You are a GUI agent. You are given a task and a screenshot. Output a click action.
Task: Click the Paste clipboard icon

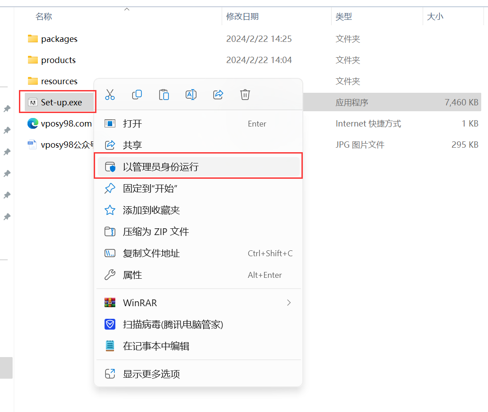[x=164, y=95]
